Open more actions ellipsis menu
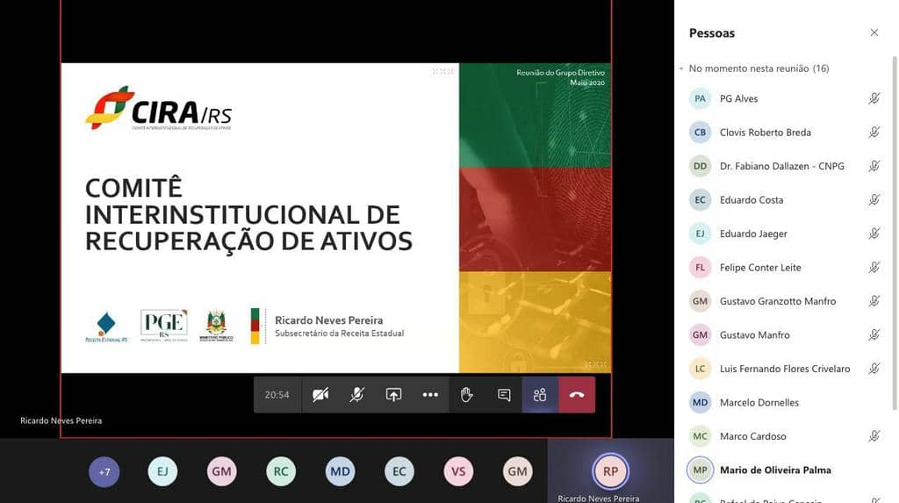Screen dimensions: 899x503 tap(430, 395)
